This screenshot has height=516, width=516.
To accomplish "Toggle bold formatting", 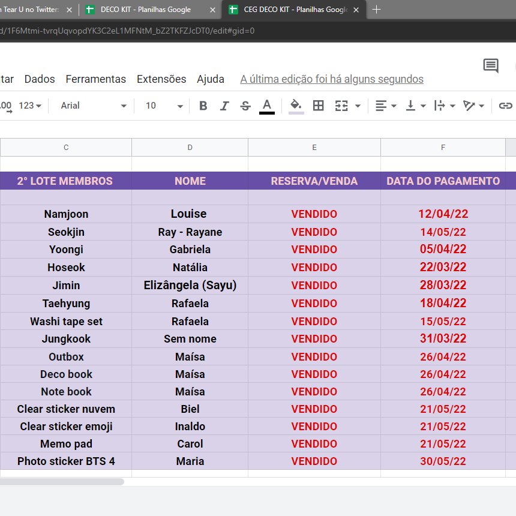I will pyautogui.click(x=203, y=106).
